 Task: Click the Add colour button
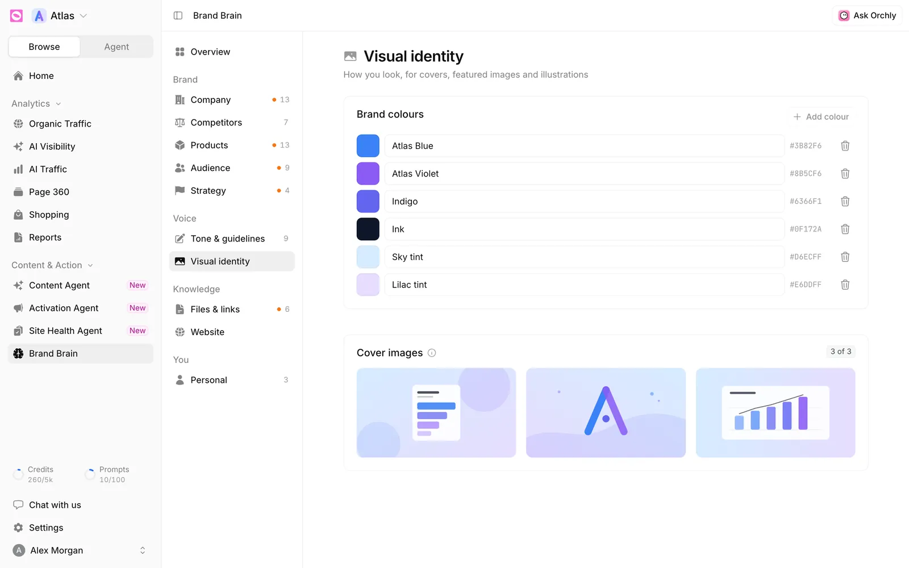821,116
